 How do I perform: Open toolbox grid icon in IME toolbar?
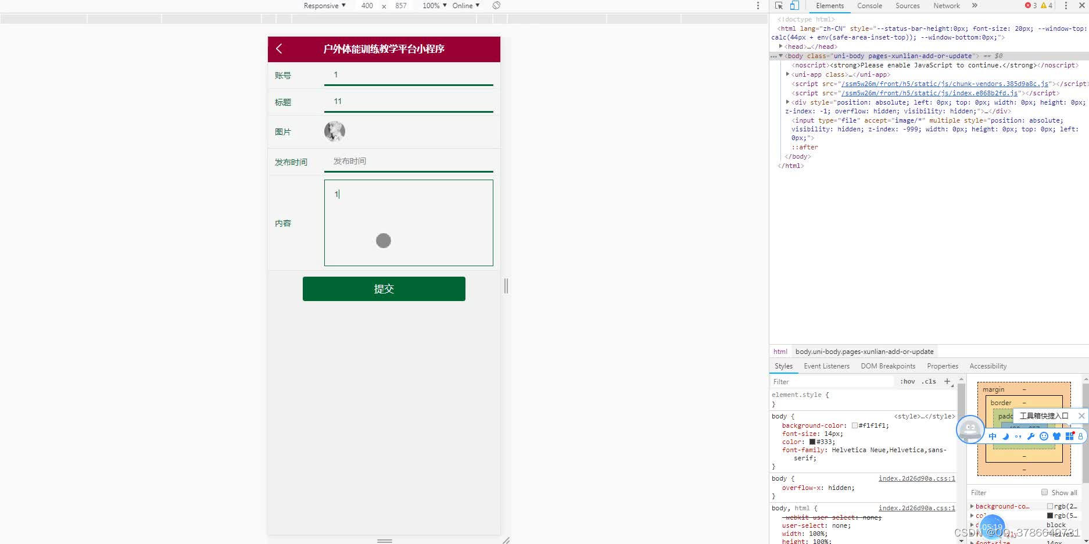coord(1069,436)
